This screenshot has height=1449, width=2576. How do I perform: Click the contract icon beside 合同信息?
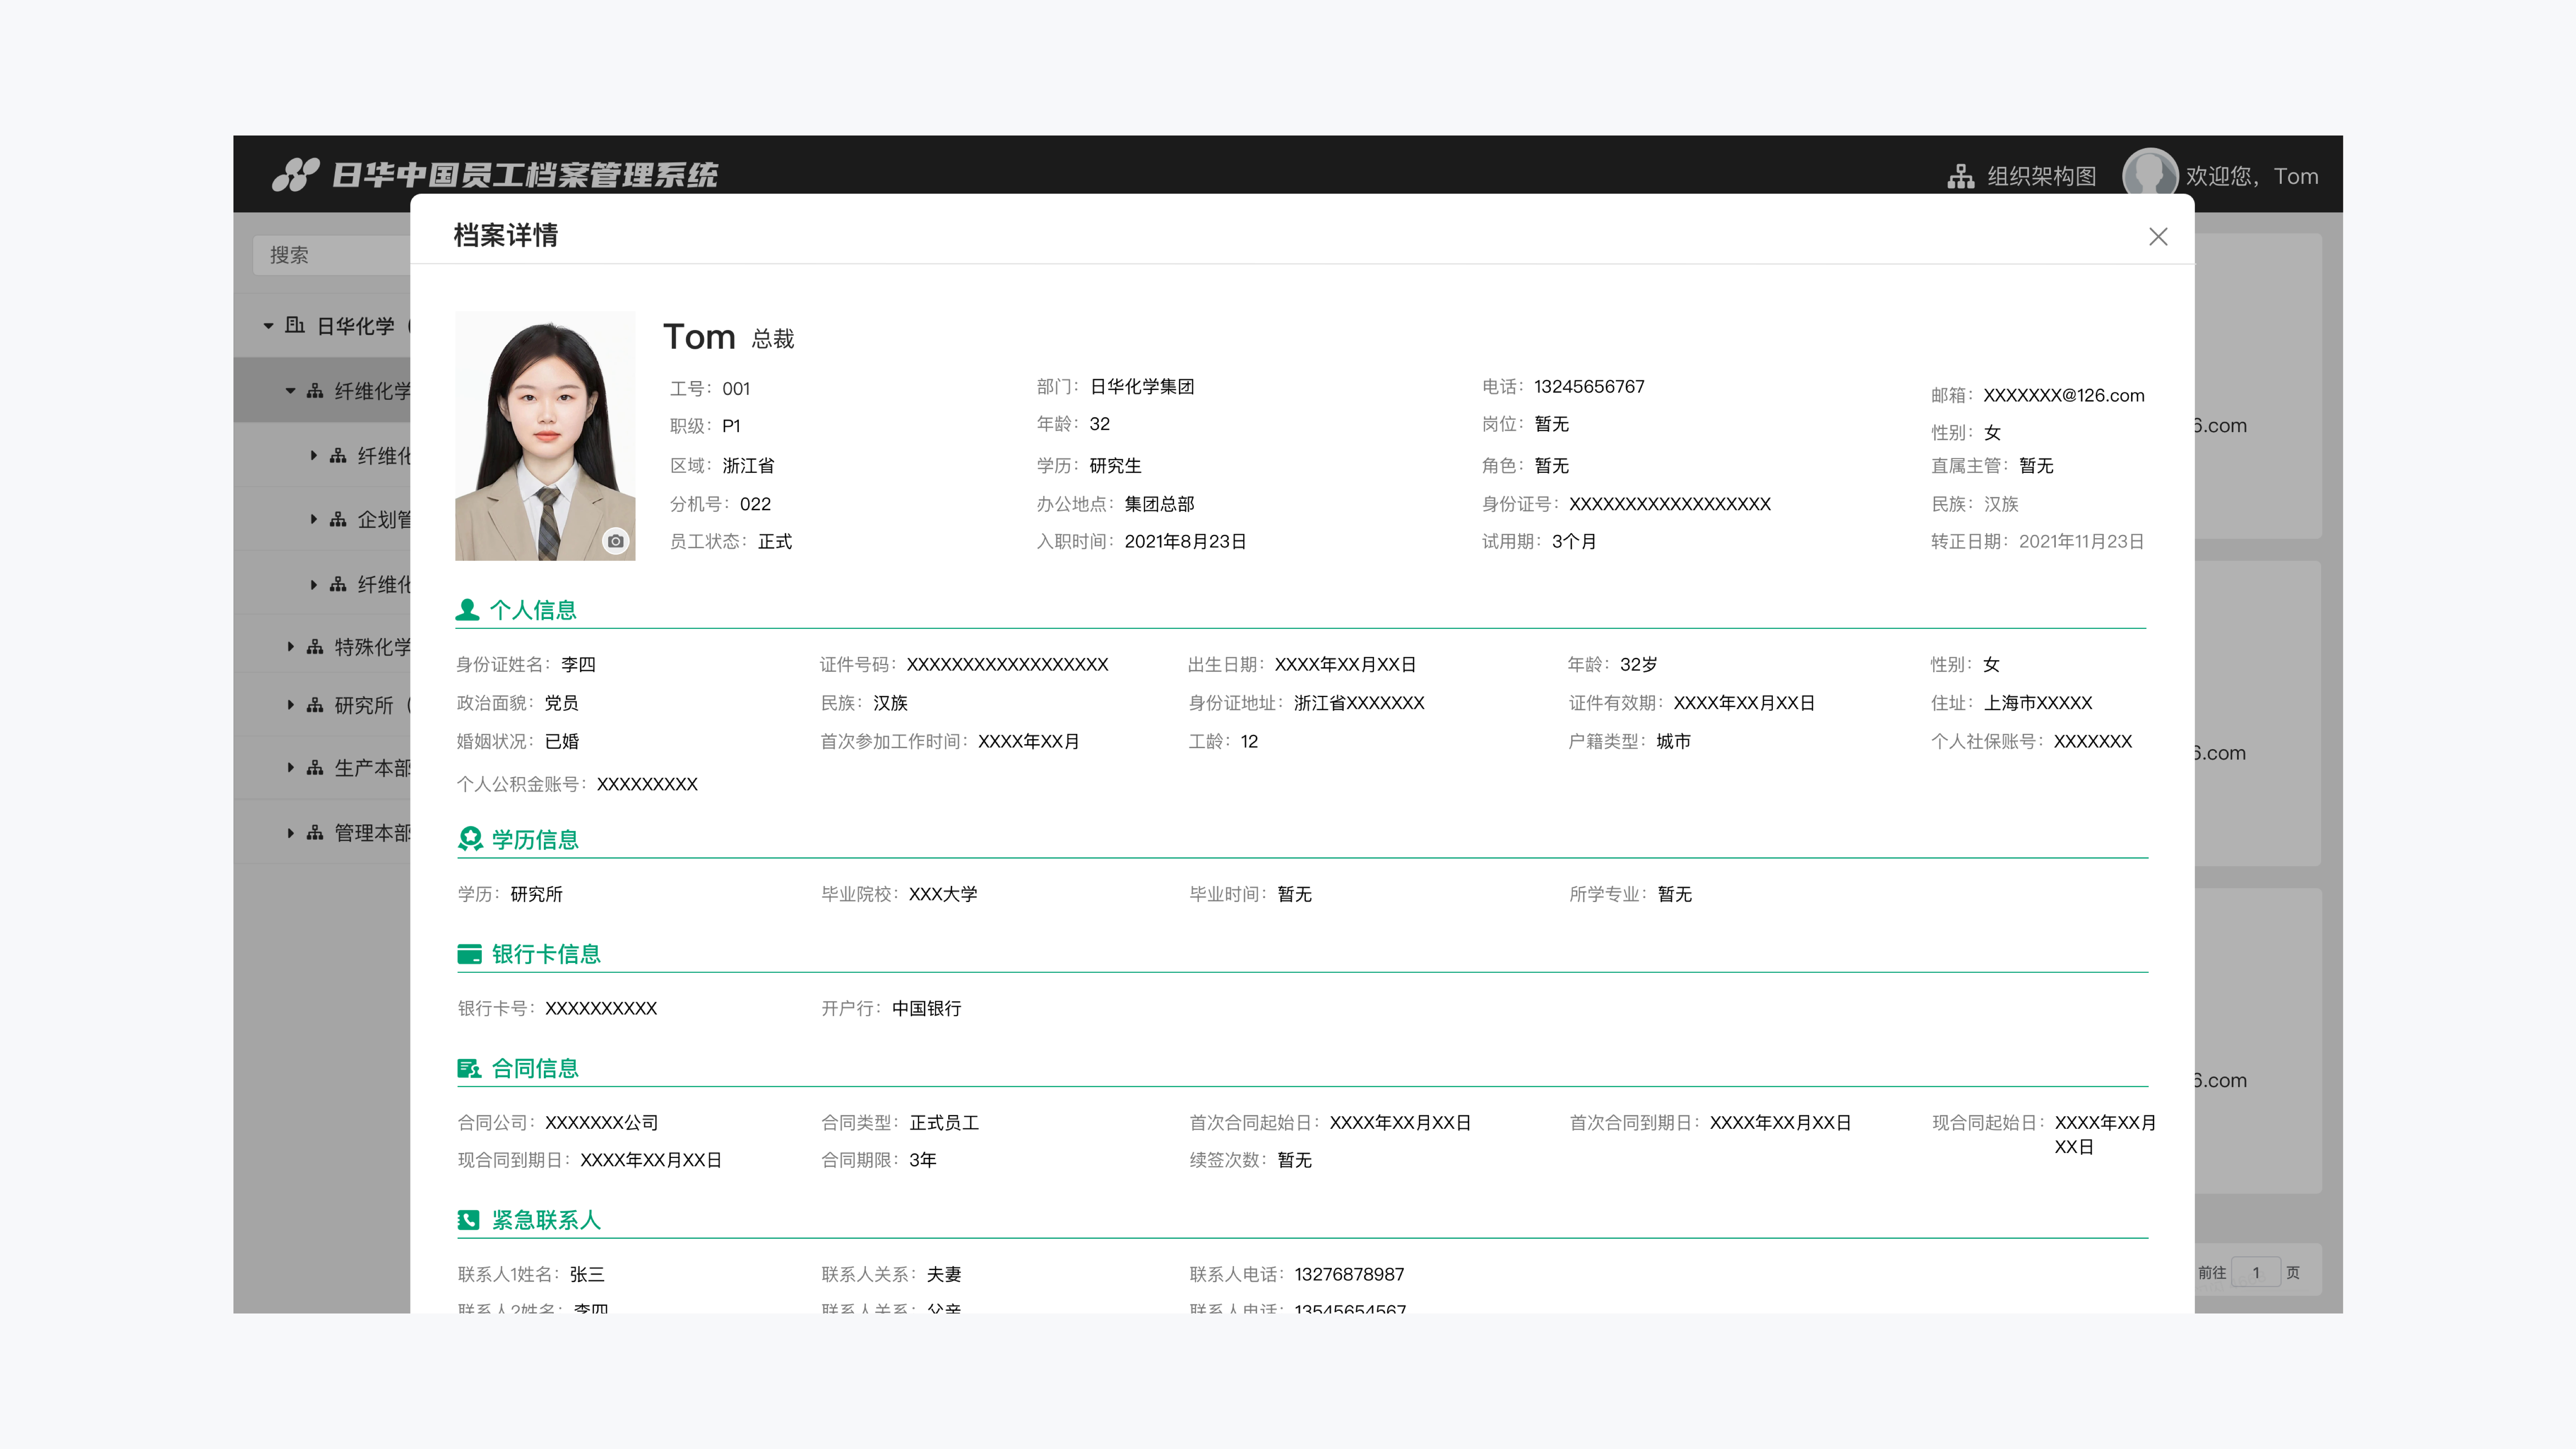[469, 1069]
